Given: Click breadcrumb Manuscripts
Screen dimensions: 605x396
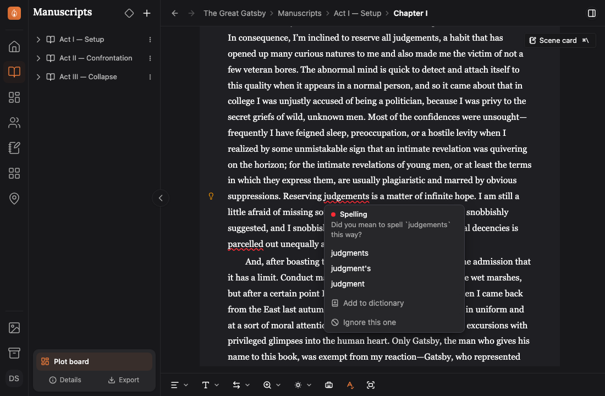Looking at the screenshot, I should [299, 13].
